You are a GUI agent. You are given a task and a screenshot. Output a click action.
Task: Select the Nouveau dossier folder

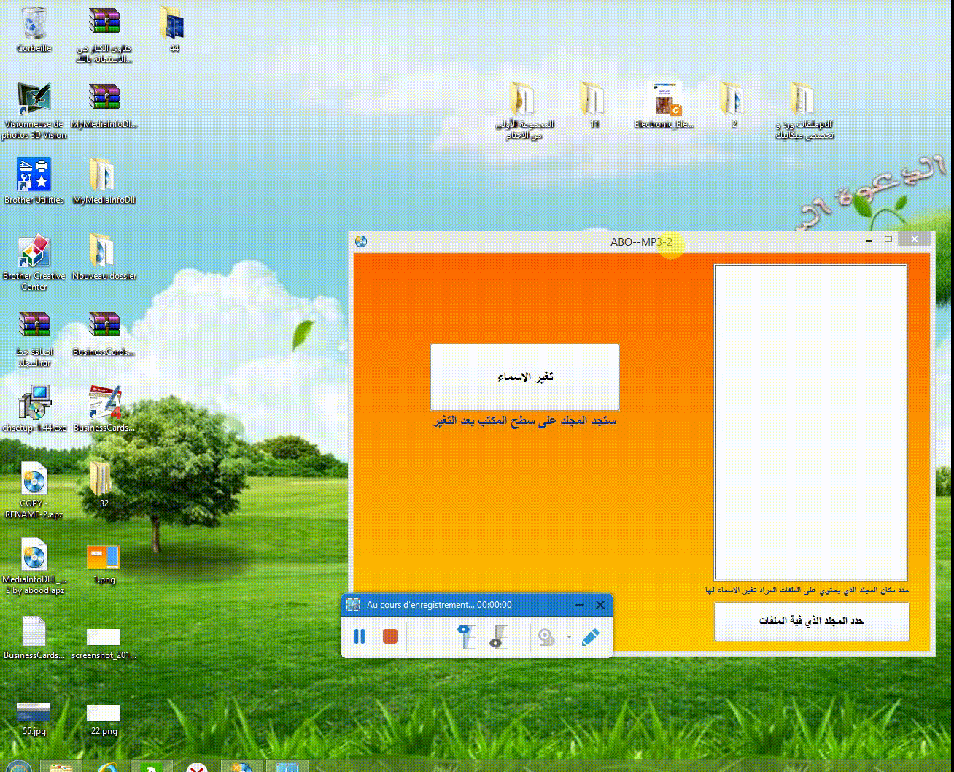(104, 252)
